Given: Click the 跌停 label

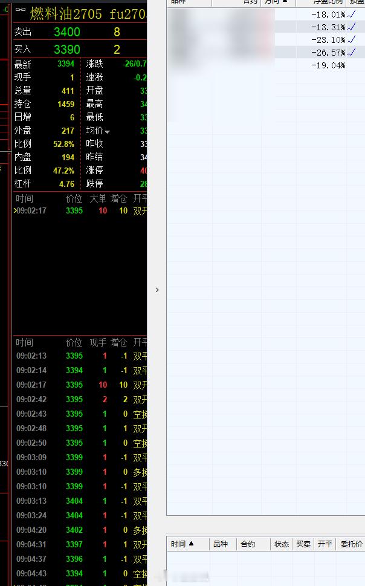Looking at the screenshot, I should pyautogui.click(x=94, y=183).
